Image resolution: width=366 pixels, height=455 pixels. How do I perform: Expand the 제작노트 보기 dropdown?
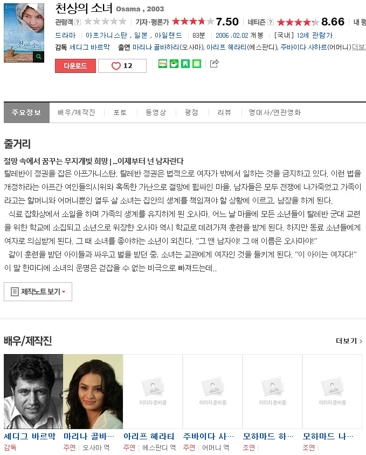(x=38, y=291)
